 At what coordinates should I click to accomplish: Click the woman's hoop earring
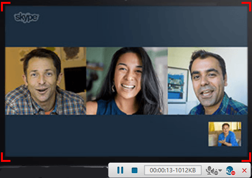click(113, 88)
